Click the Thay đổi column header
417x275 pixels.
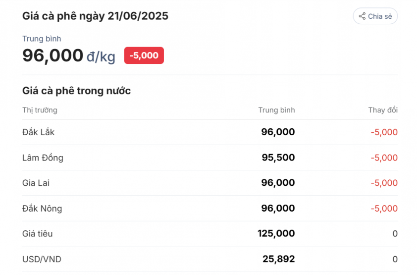[383, 110]
